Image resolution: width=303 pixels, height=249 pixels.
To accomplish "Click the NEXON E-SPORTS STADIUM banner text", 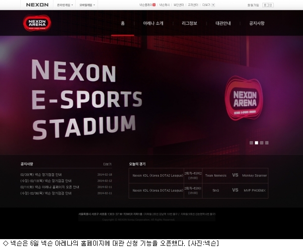I will pos(87,99).
